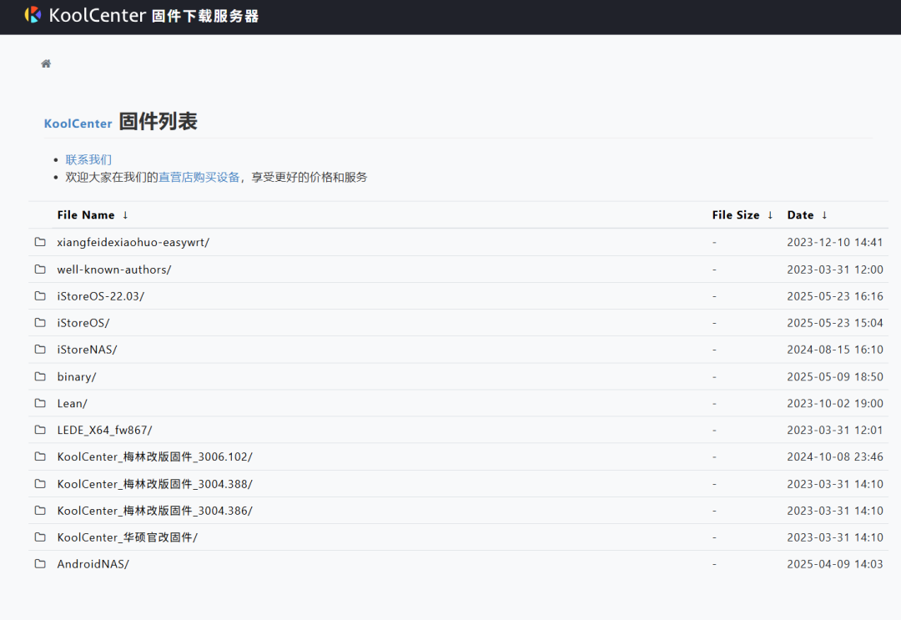Click date 2025-05-09 18:50
Screen dimensions: 901x620
(x=835, y=377)
